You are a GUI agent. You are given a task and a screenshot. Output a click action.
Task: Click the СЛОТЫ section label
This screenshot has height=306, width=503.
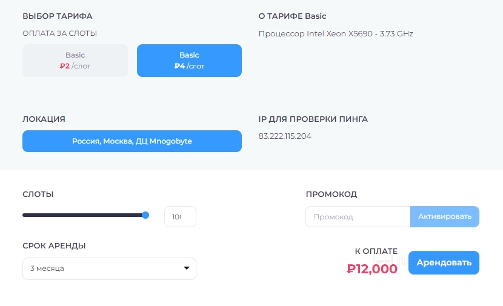38,195
